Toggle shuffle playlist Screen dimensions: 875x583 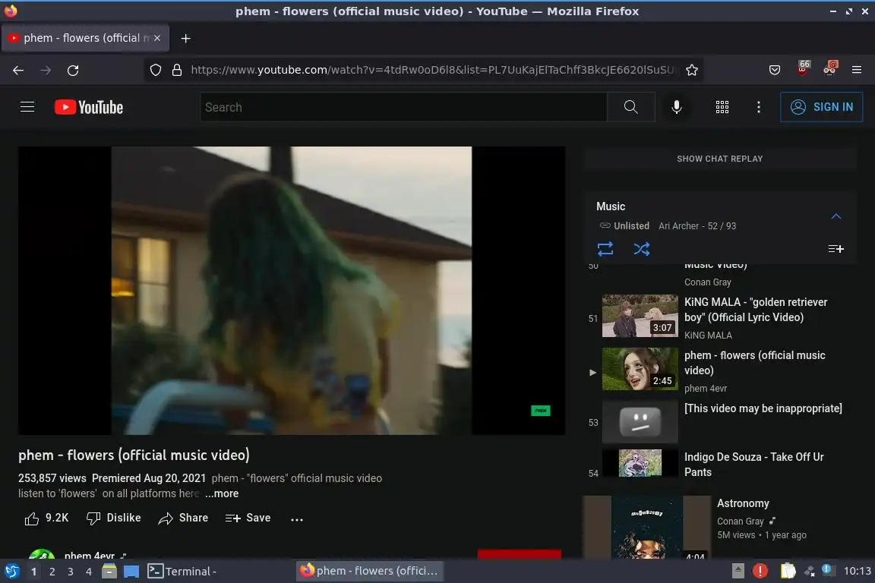click(x=642, y=249)
